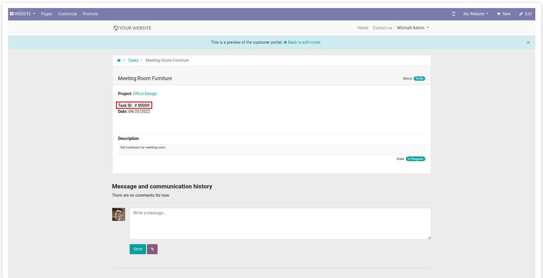Open the Promote menu
543x278 pixels.
90,14
